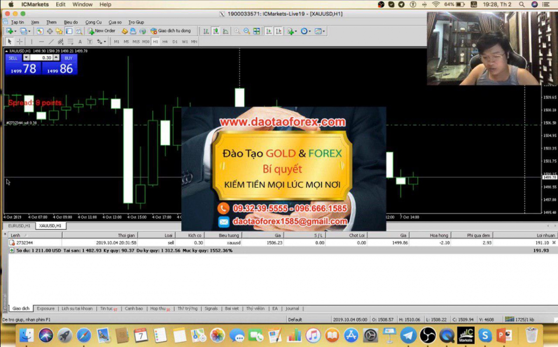Switch chart to M1 timeframe
558x347 pixels.
click(x=116, y=42)
